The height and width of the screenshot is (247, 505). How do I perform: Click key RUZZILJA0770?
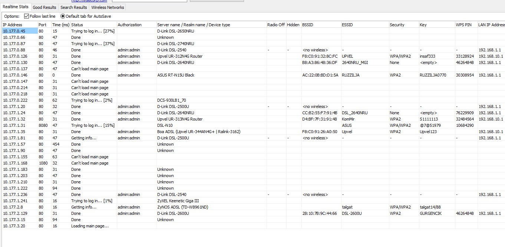tap(433, 75)
